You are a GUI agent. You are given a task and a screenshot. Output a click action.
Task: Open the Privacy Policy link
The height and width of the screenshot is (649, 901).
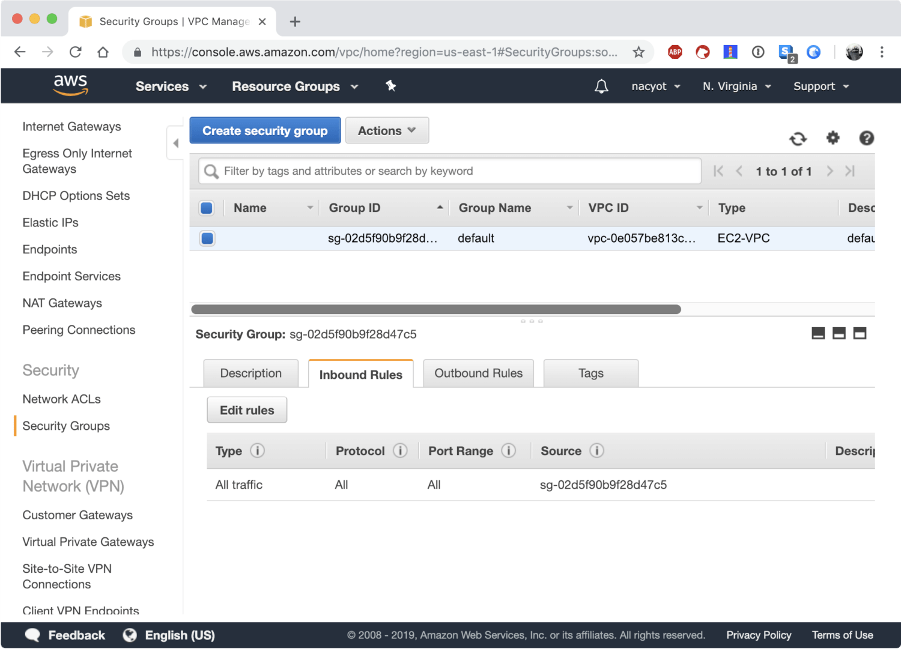coord(759,635)
